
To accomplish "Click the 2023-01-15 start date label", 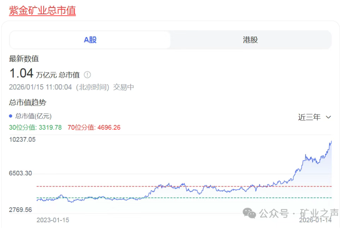I will tap(53, 220).
